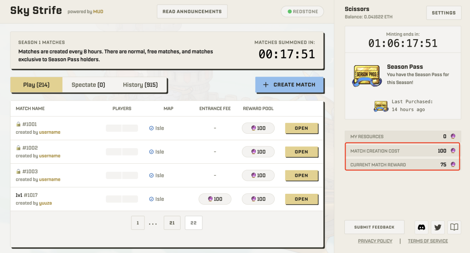Click the Create Match button
This screenshot has height=253, width=470.
tap(289, 85)
